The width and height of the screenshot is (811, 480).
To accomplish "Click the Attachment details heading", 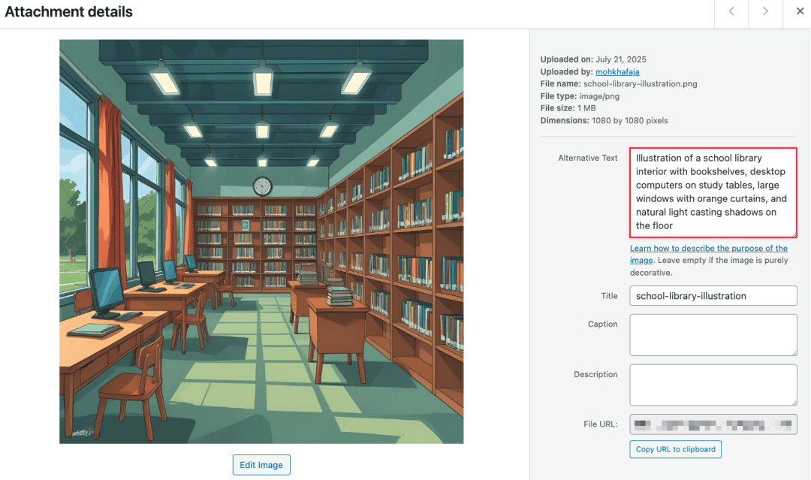I will (x=68, y=12).
